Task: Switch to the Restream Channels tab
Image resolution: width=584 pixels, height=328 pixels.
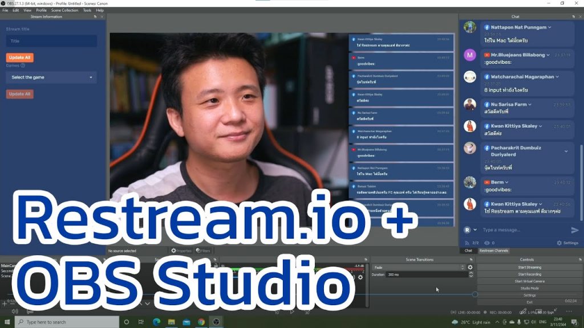Action: tap(494, 251)
